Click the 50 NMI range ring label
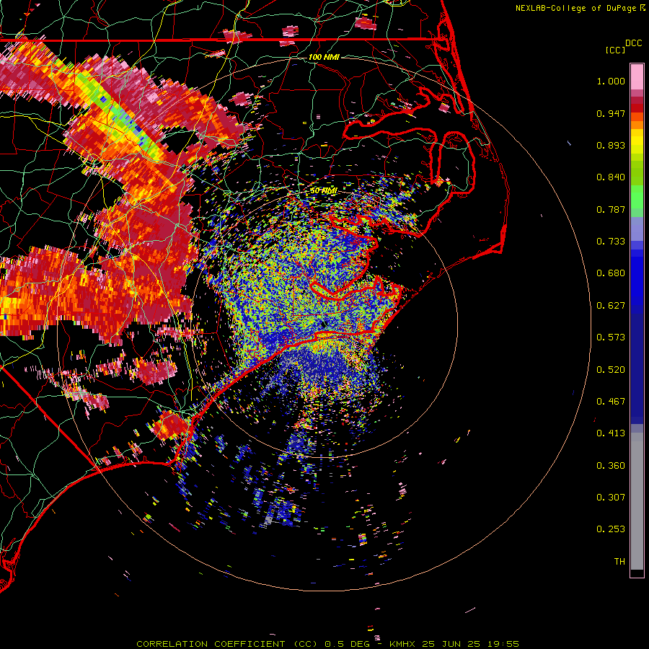Image resolution: width=649 pixels, height=649 pixels. click(324, 191)
